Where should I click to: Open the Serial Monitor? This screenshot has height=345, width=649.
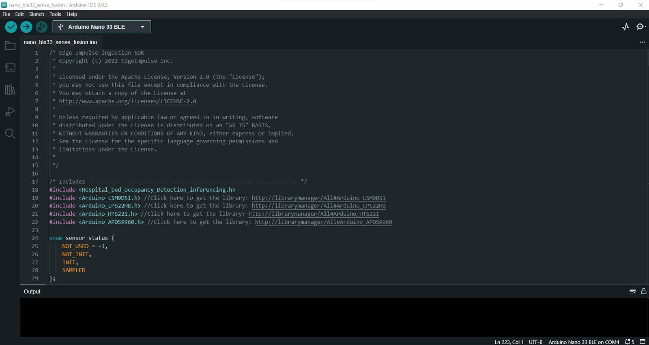pos(640,27)
